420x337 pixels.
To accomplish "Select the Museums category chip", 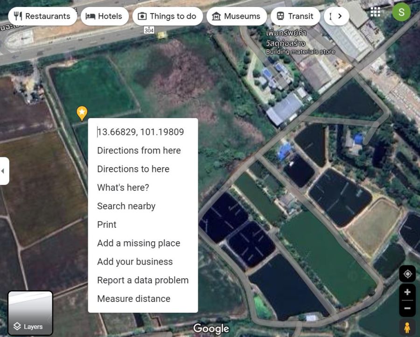I will 236,16.
